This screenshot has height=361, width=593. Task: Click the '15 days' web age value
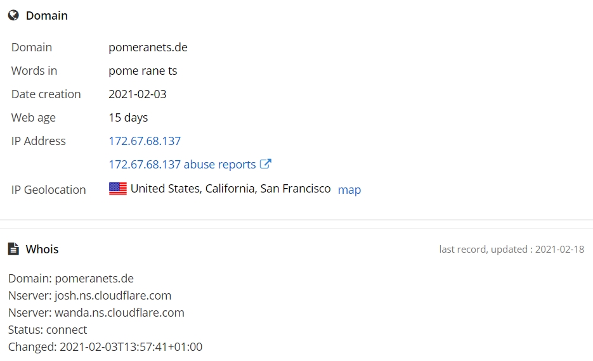(x=128, y=117)
